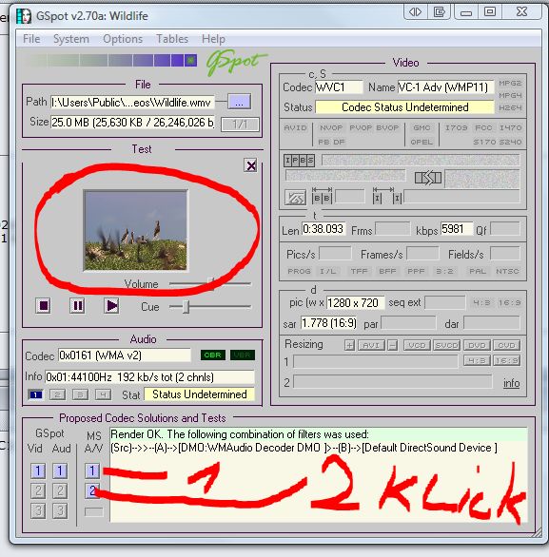Click the left-right arrows title bar button
Screen dimensions: 549x557
pos(415,12)
